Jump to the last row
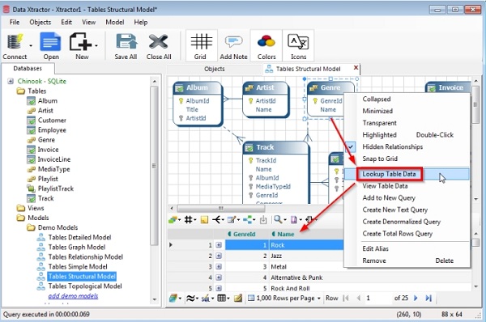Viewport: 486px width, 322px height. pos(428,299)
